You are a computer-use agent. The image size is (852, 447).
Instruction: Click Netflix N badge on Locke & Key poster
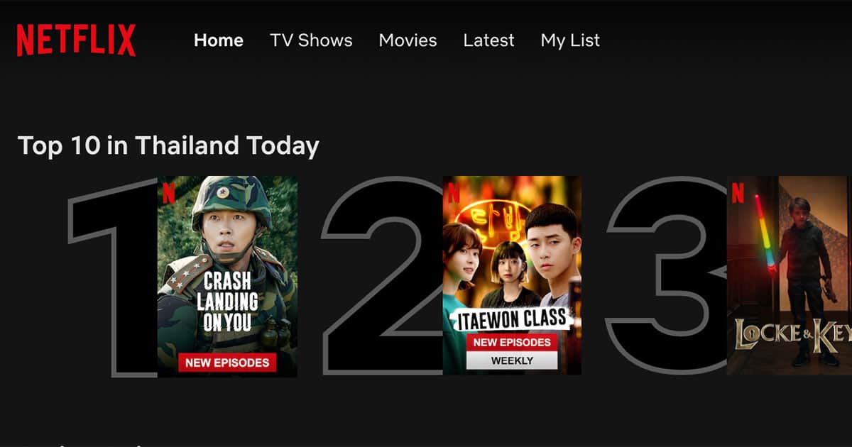pyautogui.click(x=738, y=193)
